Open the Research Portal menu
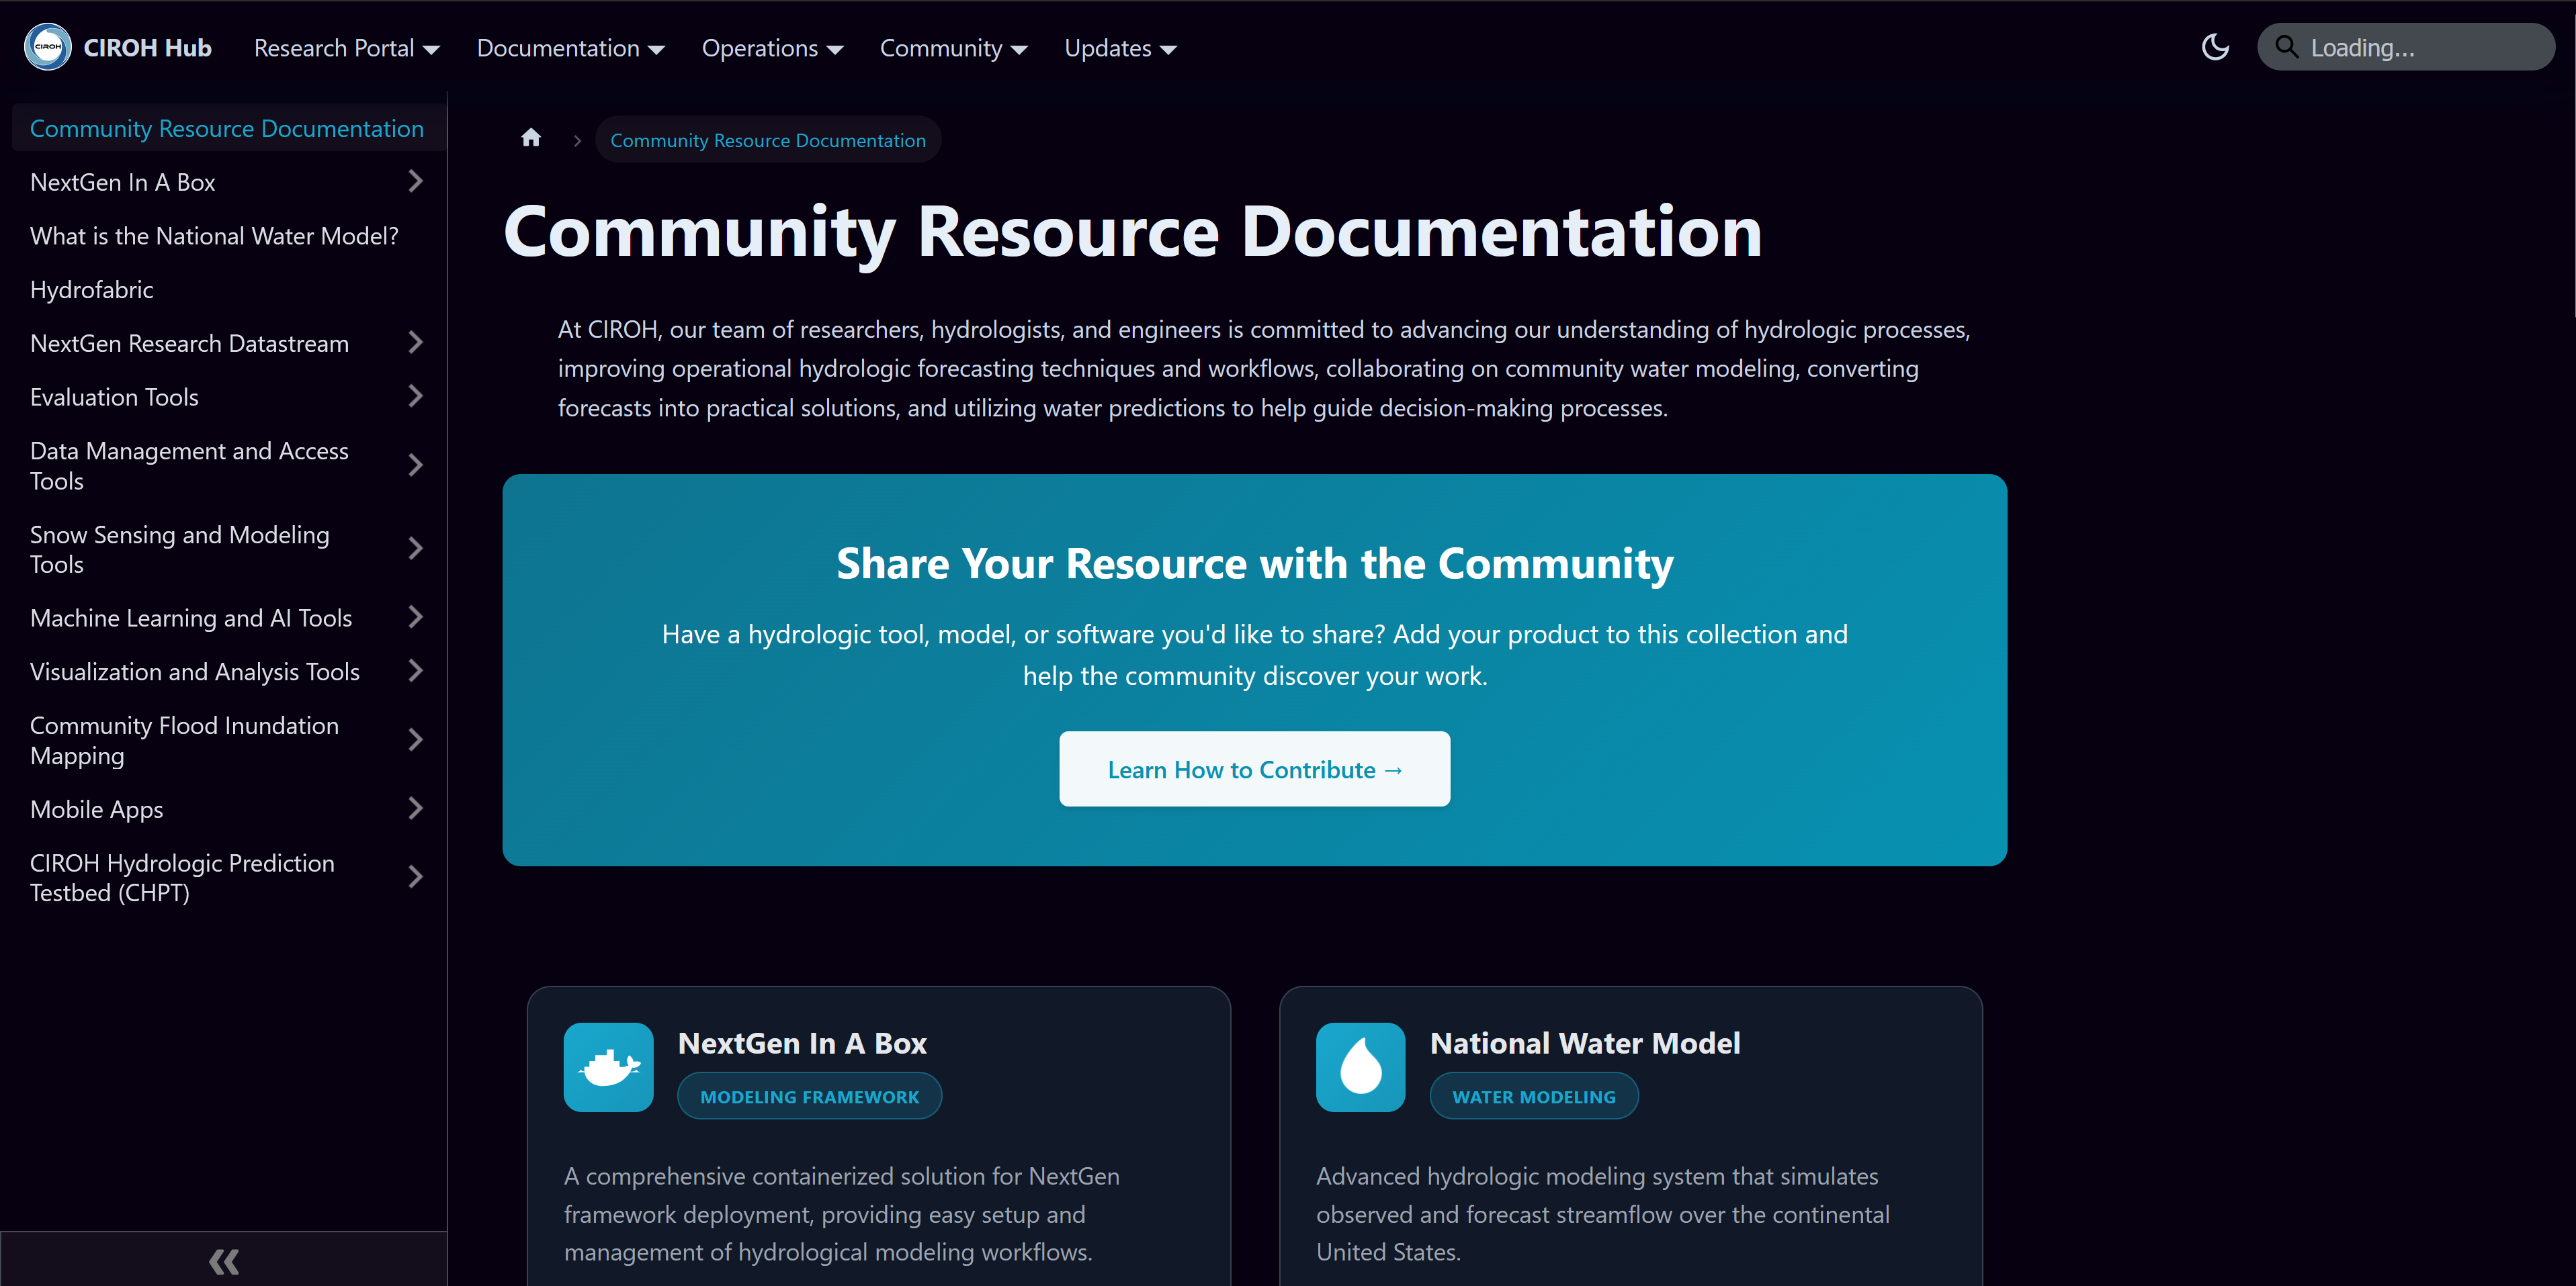Screen dimensions: 2576x1286 click(345, 47)
